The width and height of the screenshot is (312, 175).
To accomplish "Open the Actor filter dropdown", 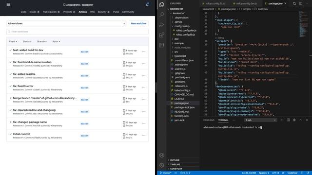I will 56,41.
